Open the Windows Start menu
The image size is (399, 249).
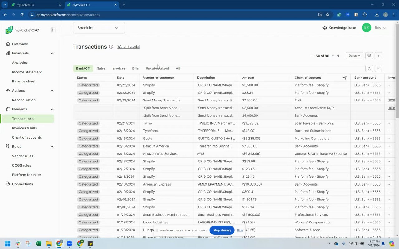click(7, 243)
